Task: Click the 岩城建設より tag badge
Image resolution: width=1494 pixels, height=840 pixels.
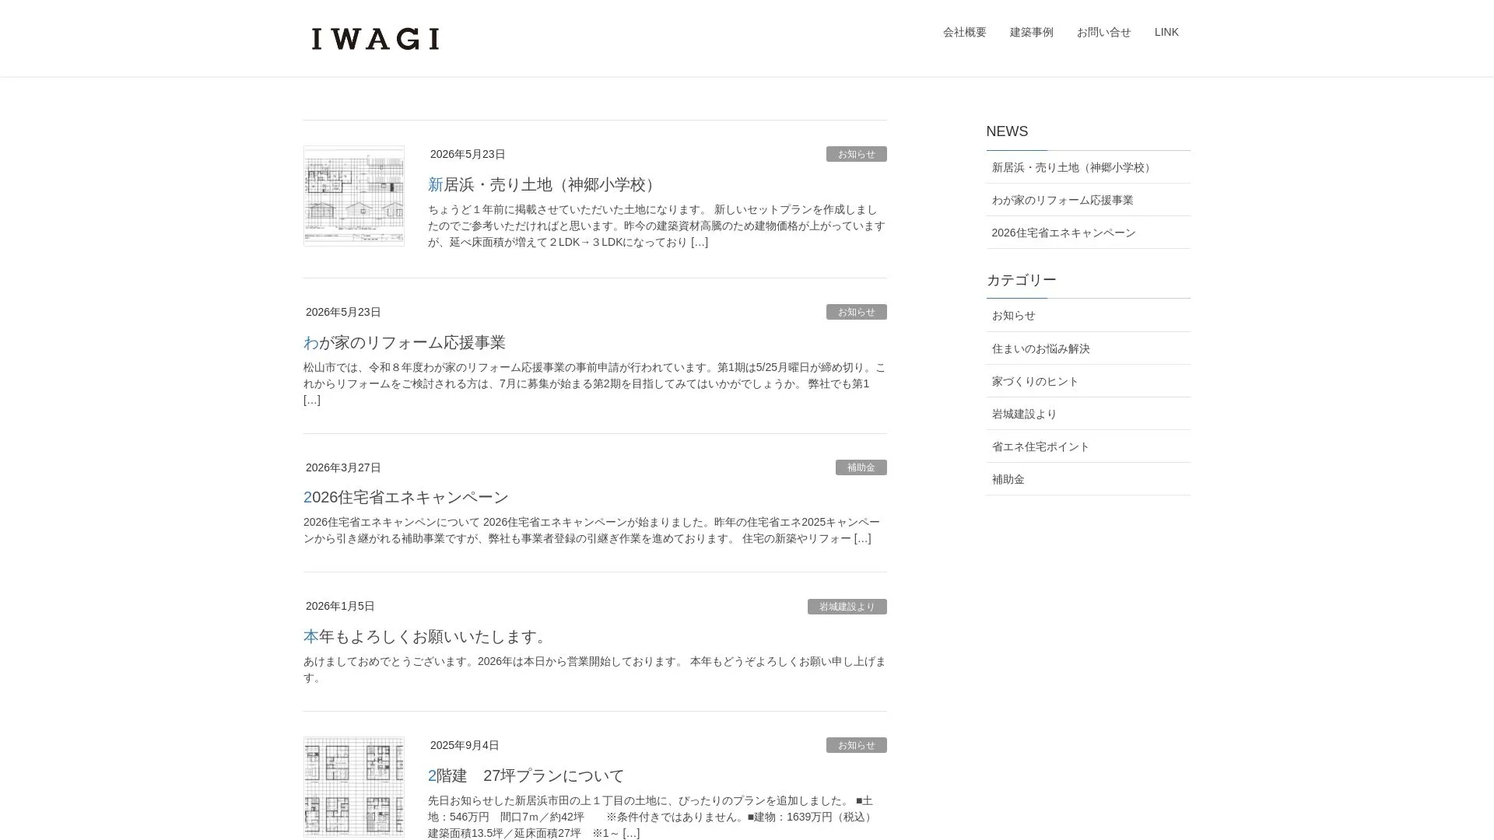Action: pyautogui.click(x=847, y=607)
